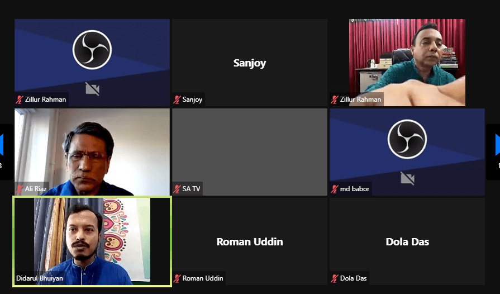
Task: Select Zillur Rahman's live video with red curtains
Action: 407,63
